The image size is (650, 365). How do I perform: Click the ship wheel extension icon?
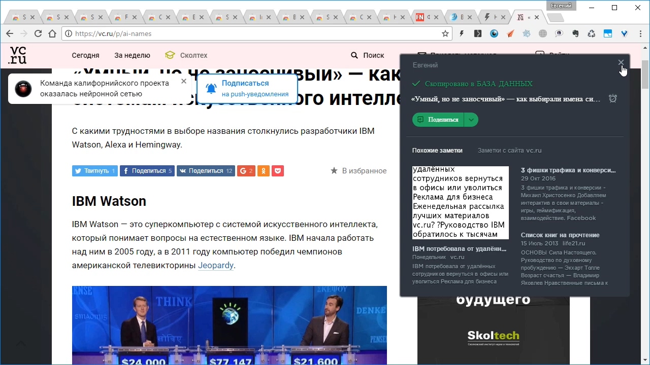coord(527,33)
